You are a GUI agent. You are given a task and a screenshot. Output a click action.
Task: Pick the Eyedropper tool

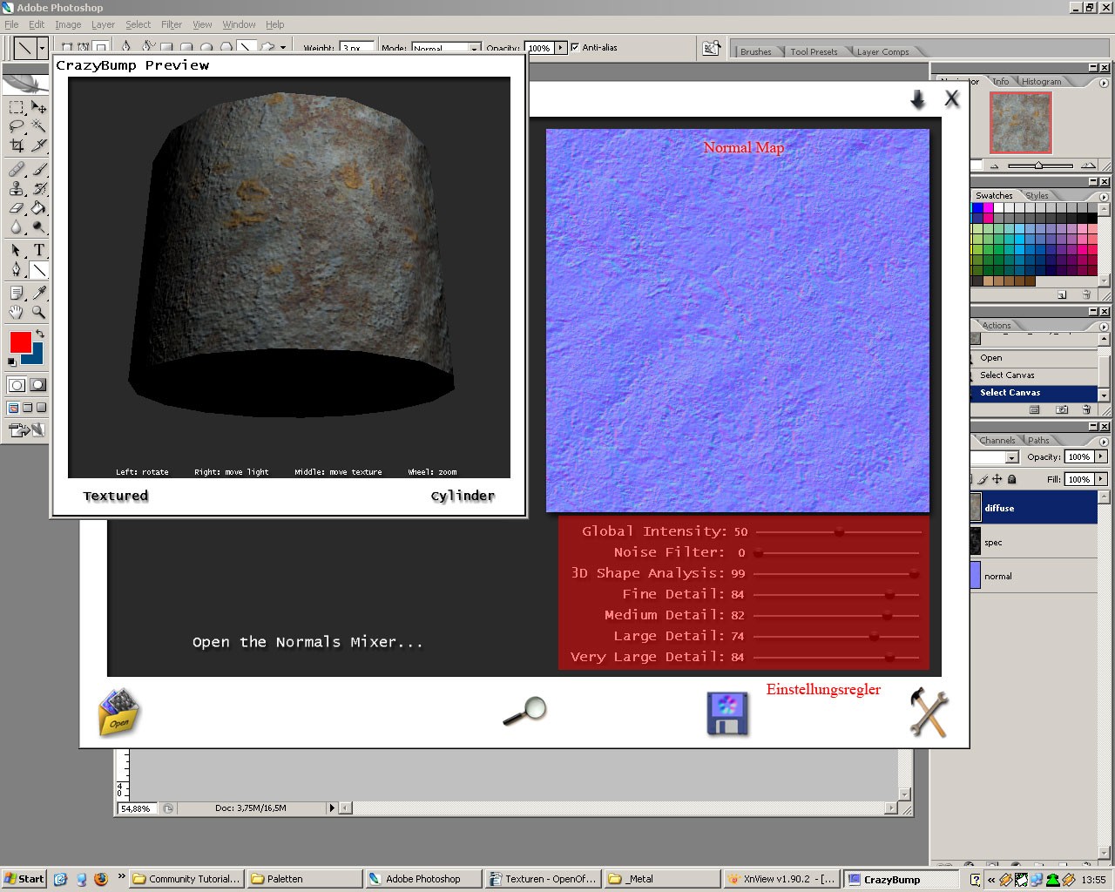38,293
